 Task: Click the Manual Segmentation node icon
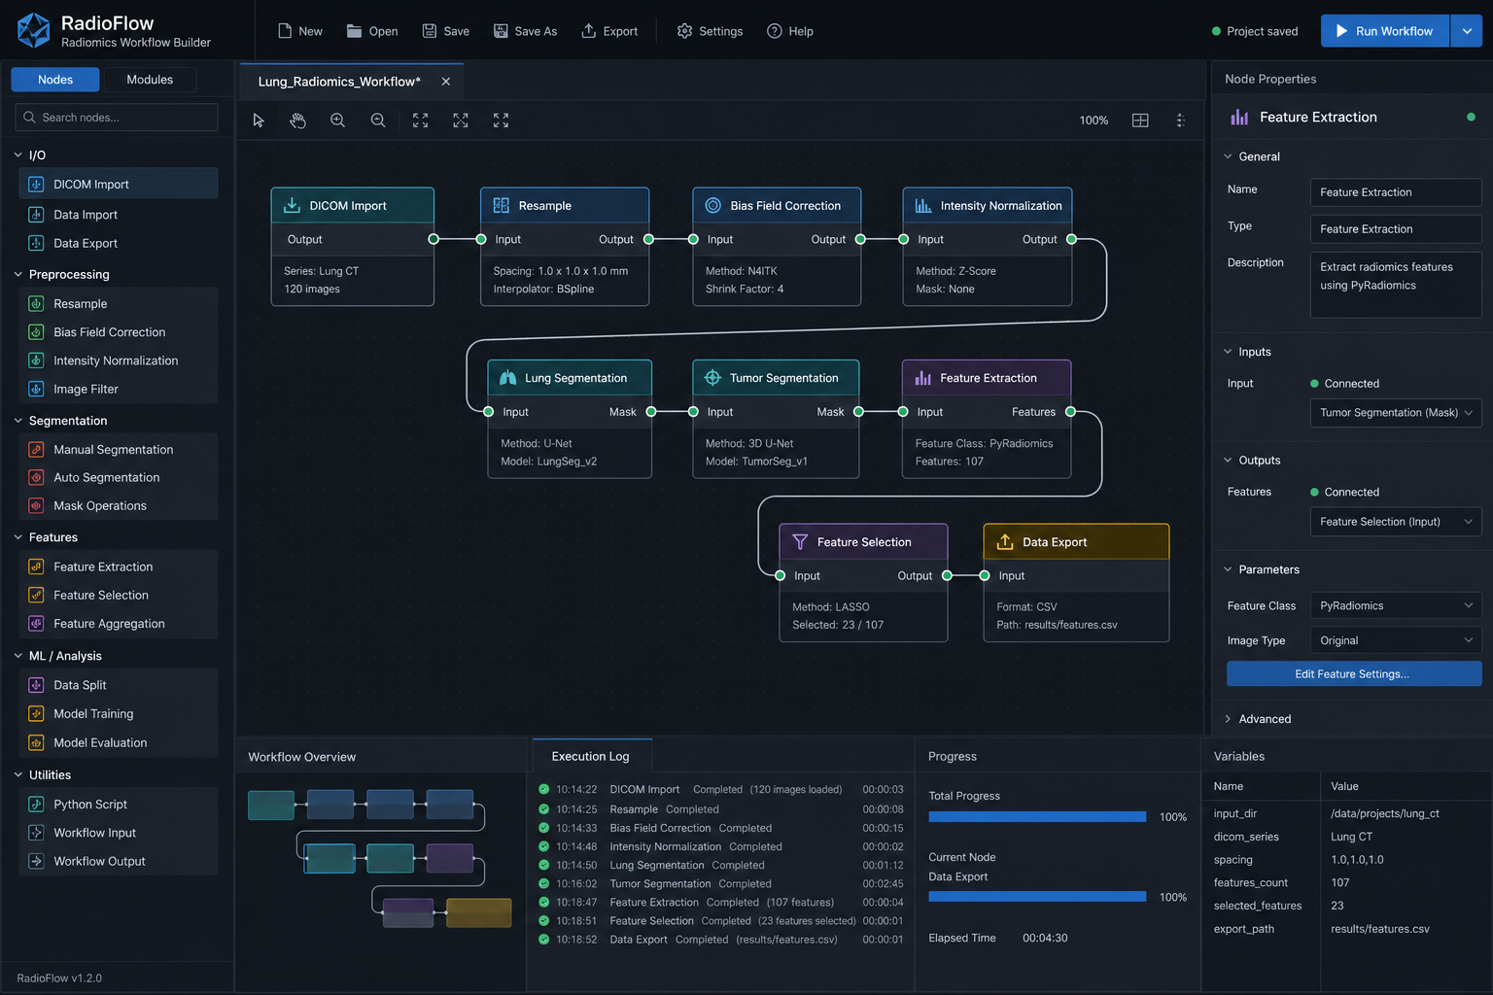point(36,449)
